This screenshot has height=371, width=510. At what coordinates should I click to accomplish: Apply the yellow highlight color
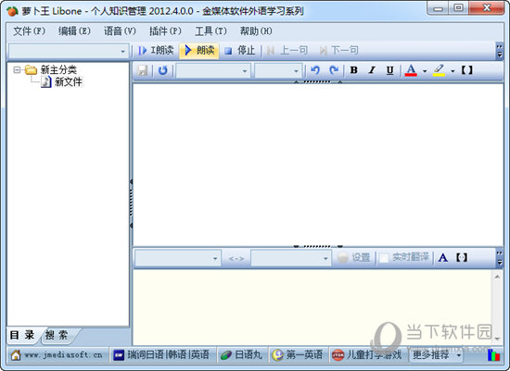pos(439,70)
